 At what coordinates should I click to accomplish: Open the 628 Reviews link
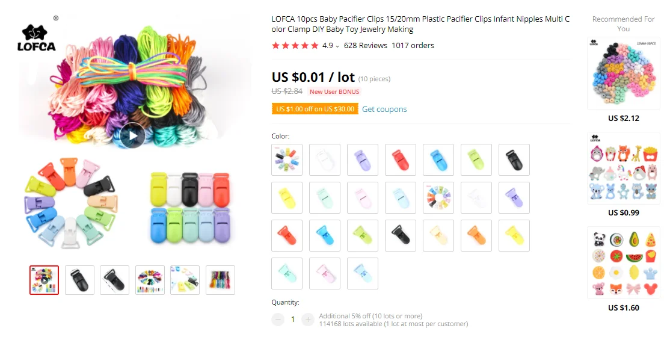click(365, 45)
